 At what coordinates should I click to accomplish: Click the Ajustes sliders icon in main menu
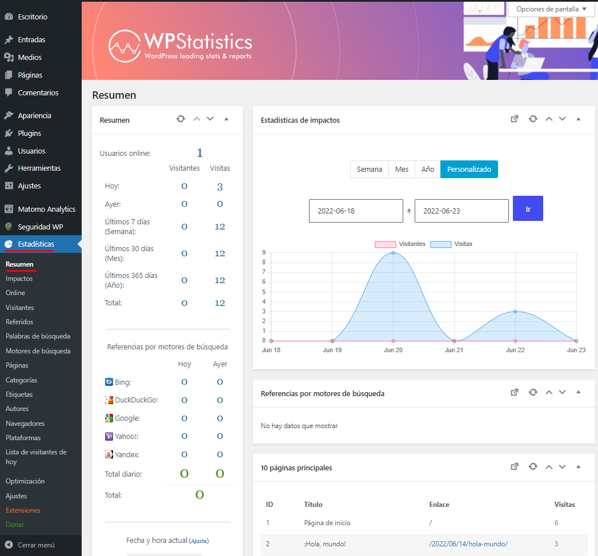pyautogui.click(x=9, y=186)
